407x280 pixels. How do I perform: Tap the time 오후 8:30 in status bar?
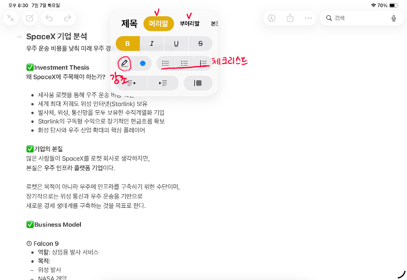[18, 5]
